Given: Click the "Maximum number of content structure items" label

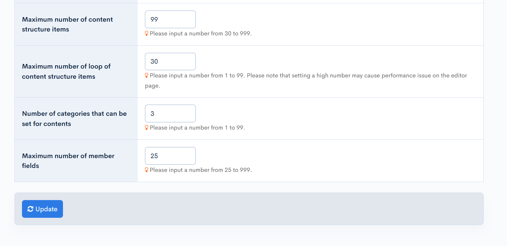Looking at the screenshot, I should coord(67,24).
